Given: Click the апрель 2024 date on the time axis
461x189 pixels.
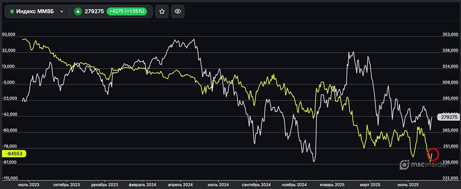Looking at the screenshot, I should (181, 185).
